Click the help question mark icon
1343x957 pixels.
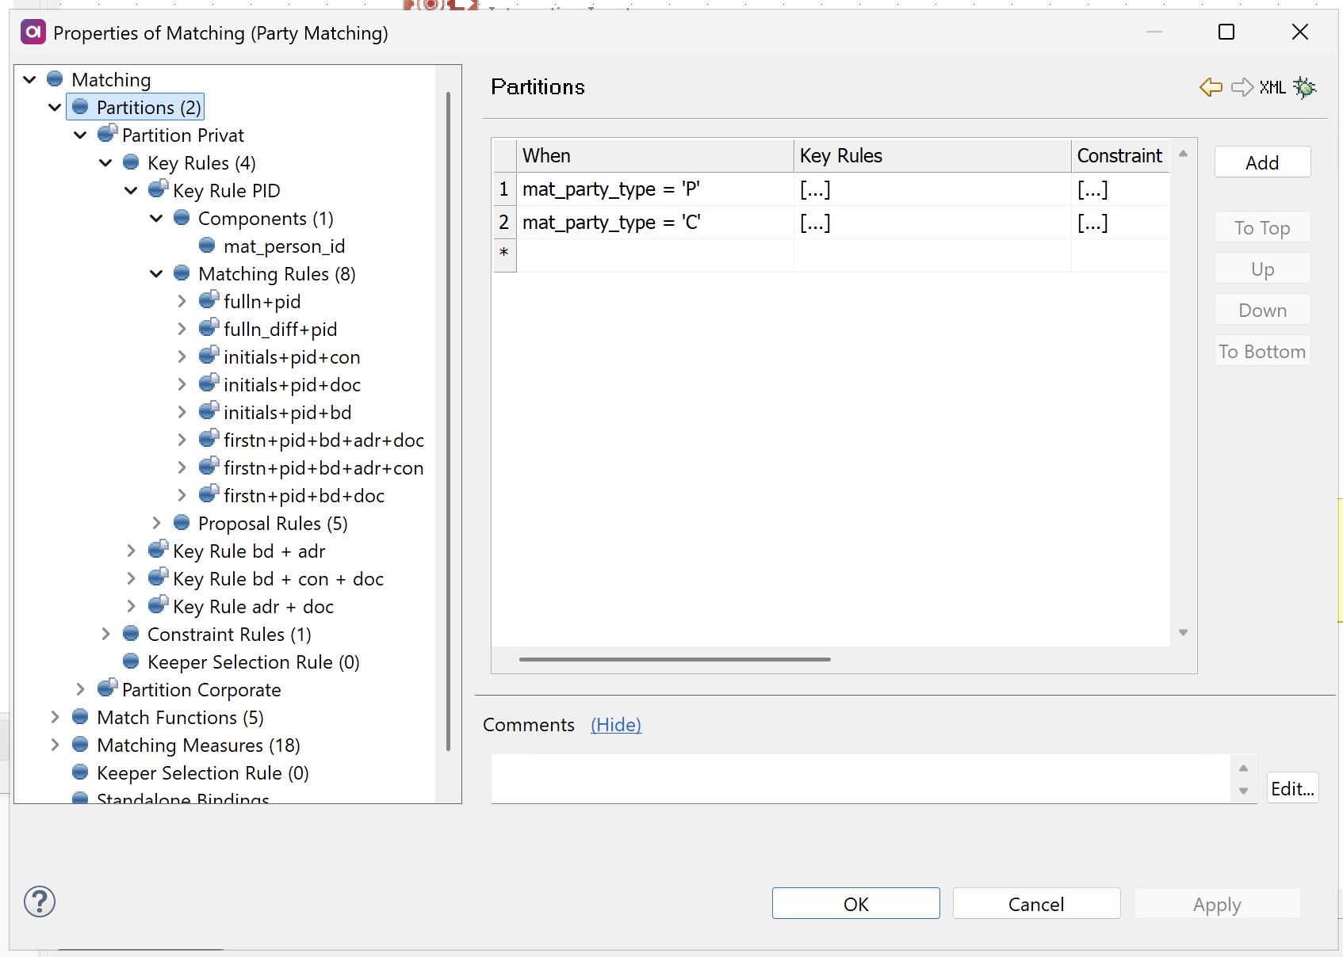tap(39, 902)
